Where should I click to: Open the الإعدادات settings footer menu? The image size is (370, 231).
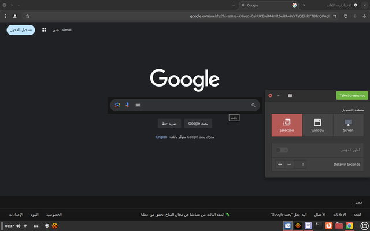click(x=16, y=215)
